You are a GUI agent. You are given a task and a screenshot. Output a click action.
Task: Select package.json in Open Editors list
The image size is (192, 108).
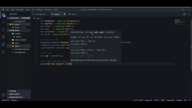pos(19,21)
